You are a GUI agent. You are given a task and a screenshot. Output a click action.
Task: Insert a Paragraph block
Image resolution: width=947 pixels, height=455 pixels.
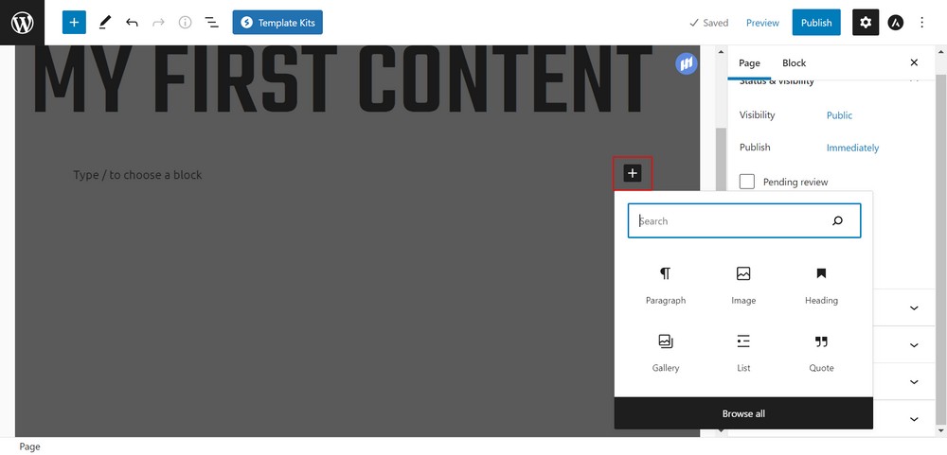pyautogui.click(x=666, y=286)
